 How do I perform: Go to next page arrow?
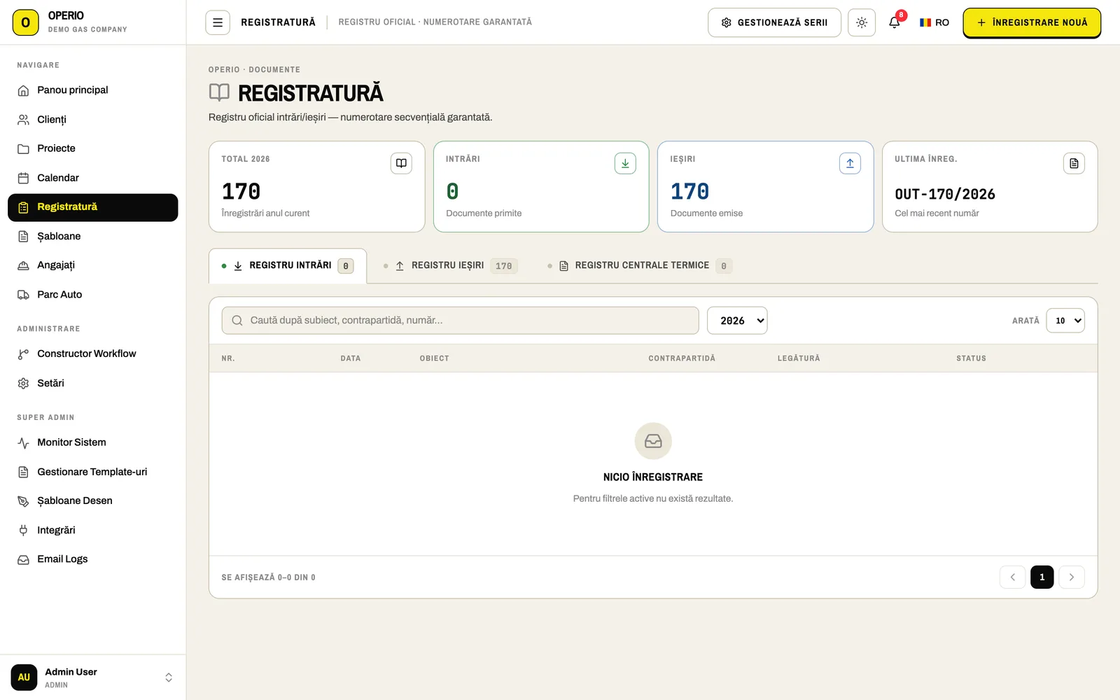coord(1072,577)
